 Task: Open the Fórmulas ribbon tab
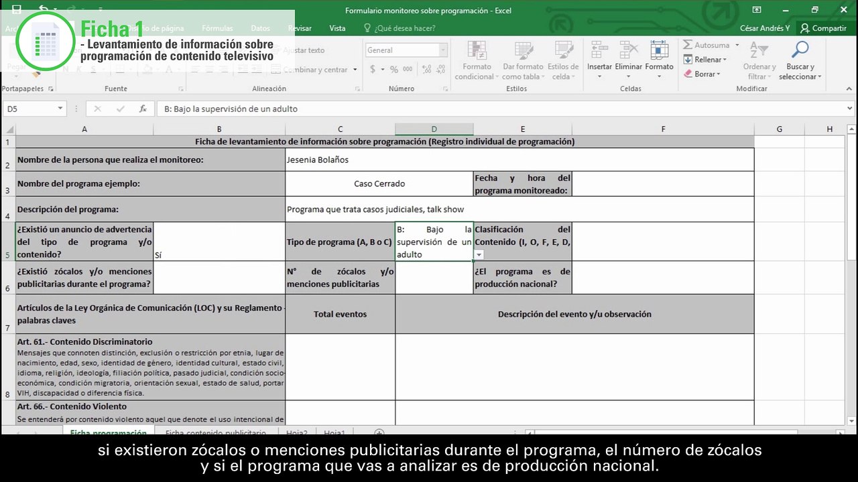(x=217, y=28)
